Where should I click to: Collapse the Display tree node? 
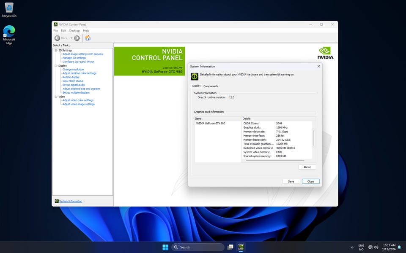56,66
